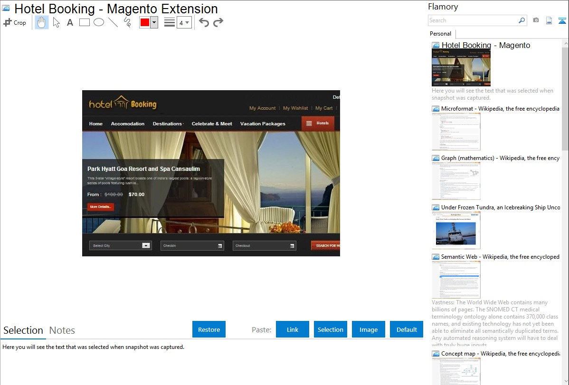569x385 pixels.
Task: Click the Flamory icon beside the window title
Action: coord(6,9)
